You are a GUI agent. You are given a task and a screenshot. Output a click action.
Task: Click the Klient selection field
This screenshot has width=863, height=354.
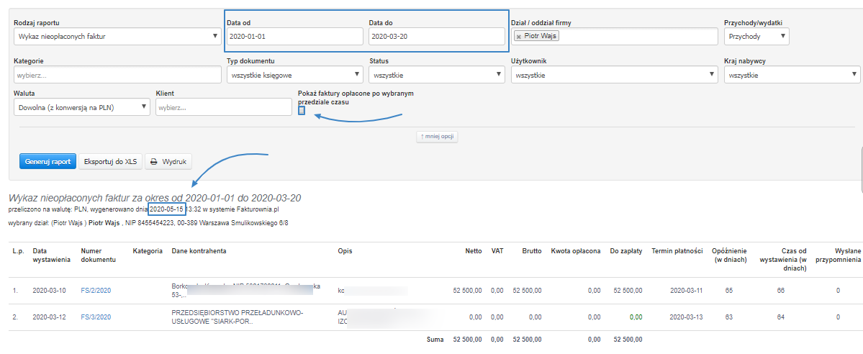pyautogui.click(x=223, y=108)
